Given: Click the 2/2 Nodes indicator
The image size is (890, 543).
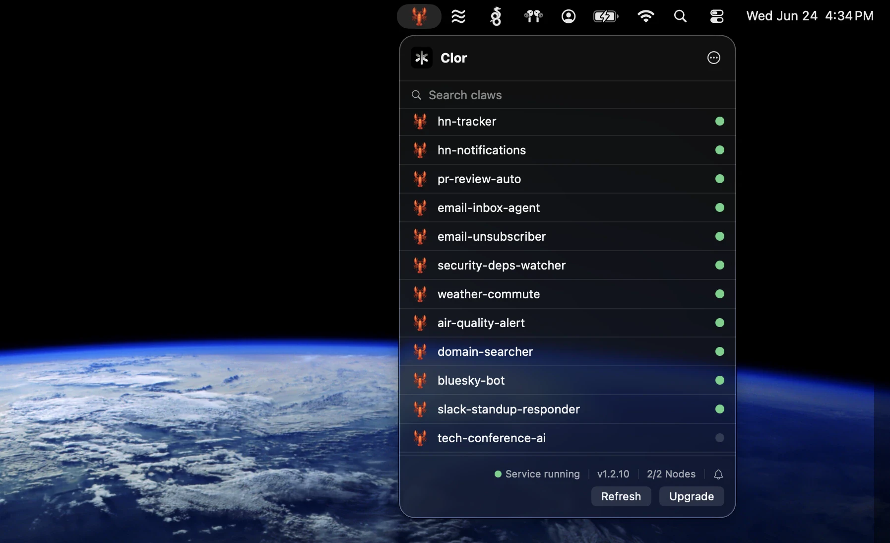Looking at the screenshot, I should tap(671, 474).
